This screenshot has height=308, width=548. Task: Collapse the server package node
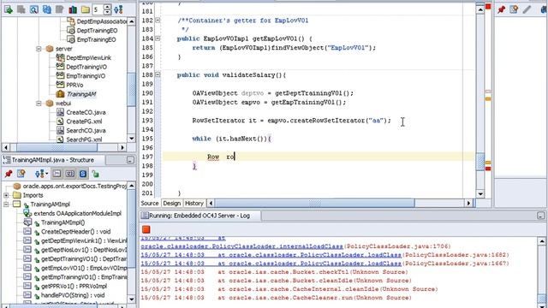coord(39,49)
